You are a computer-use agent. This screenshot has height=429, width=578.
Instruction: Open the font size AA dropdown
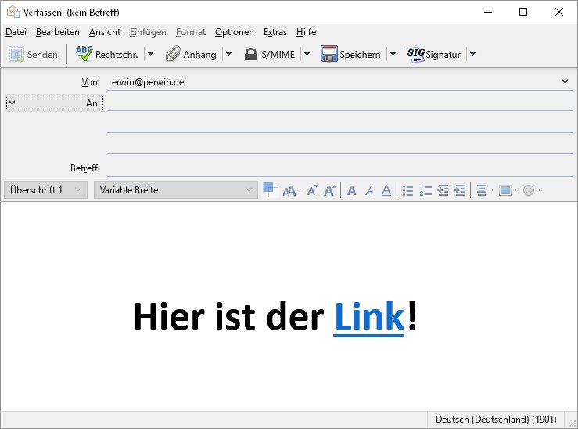point(292,190)
